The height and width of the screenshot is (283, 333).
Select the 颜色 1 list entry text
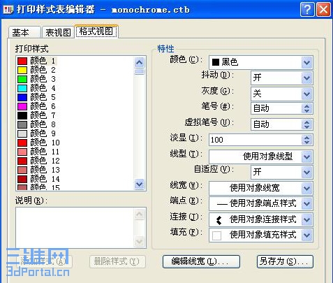pyautogui.click(x=43, y=61)
